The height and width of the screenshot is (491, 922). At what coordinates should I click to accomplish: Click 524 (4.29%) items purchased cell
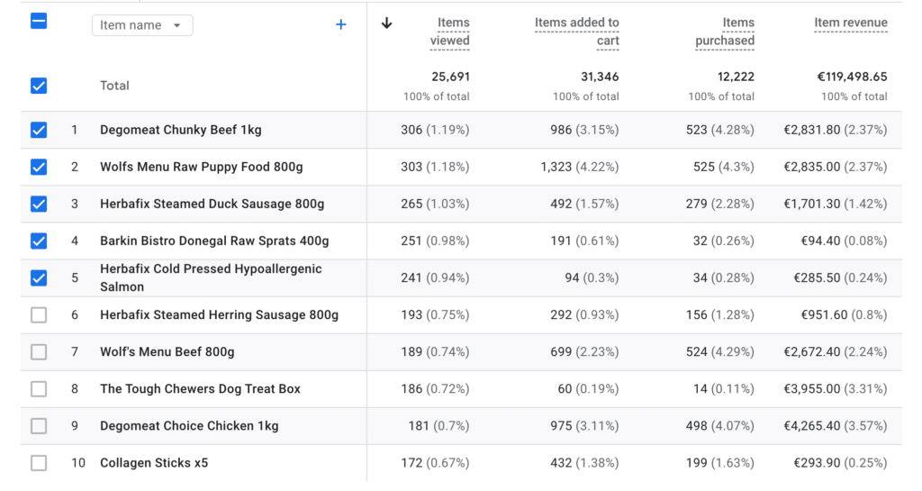click(720, 352)
